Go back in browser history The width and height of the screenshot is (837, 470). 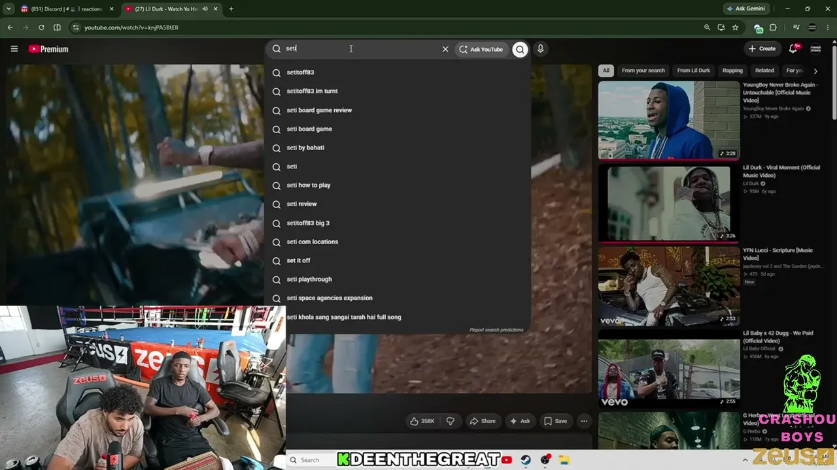coord(10,27)
